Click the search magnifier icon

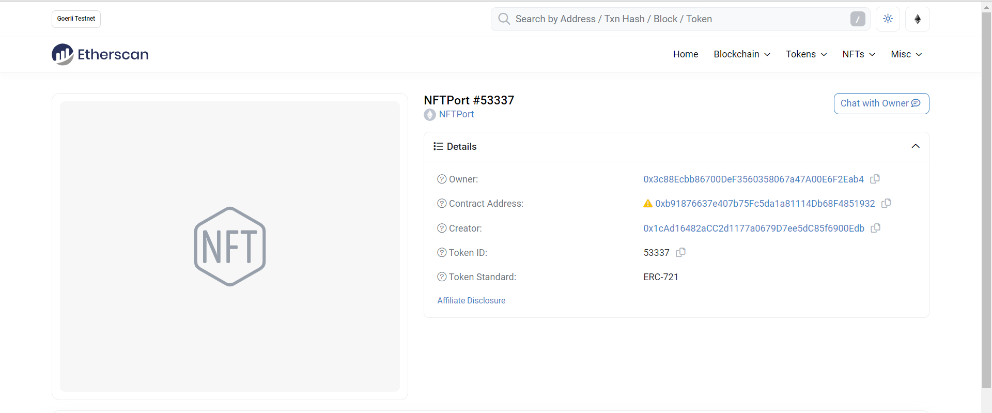pyautogui.click(x=504, y=19)
